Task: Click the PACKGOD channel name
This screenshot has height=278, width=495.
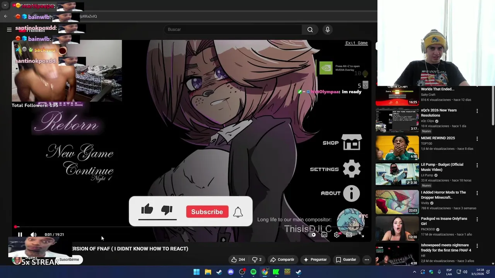Action: pos(428,229)
